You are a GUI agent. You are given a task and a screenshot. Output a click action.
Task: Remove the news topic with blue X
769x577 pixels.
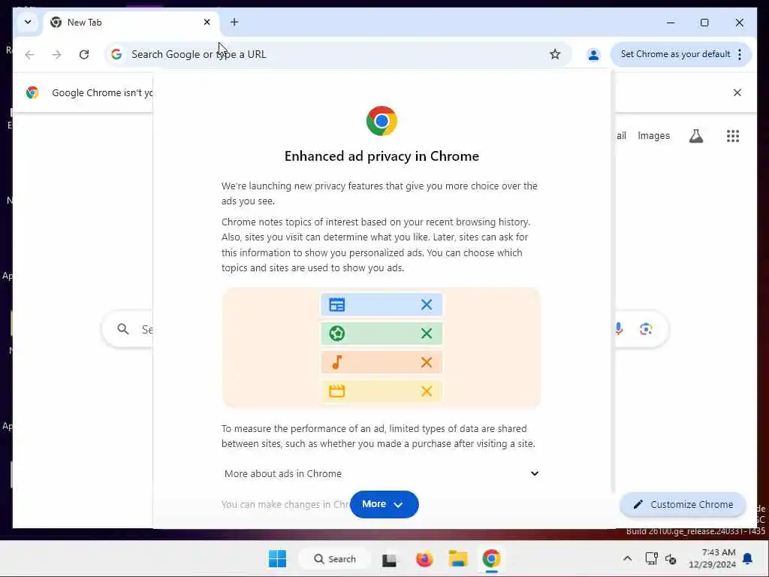tap(427, 305)
